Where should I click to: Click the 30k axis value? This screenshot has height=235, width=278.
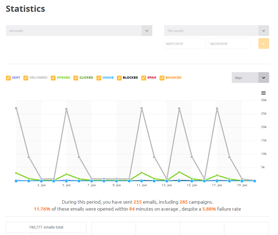tap(264, 100)
